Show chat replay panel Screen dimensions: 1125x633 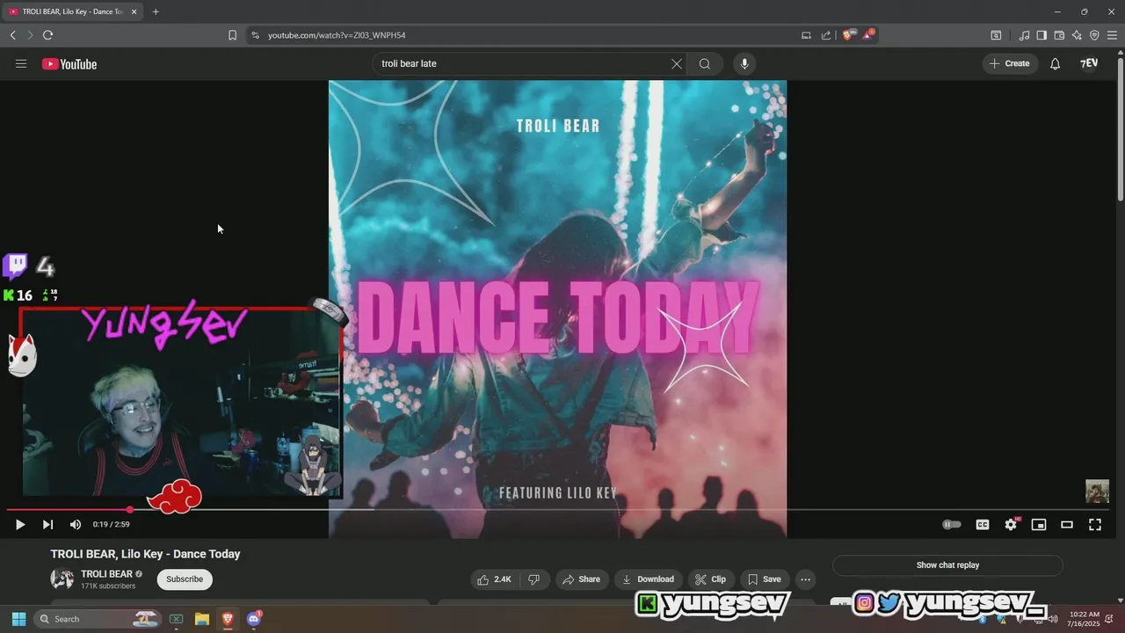point(947,565)
